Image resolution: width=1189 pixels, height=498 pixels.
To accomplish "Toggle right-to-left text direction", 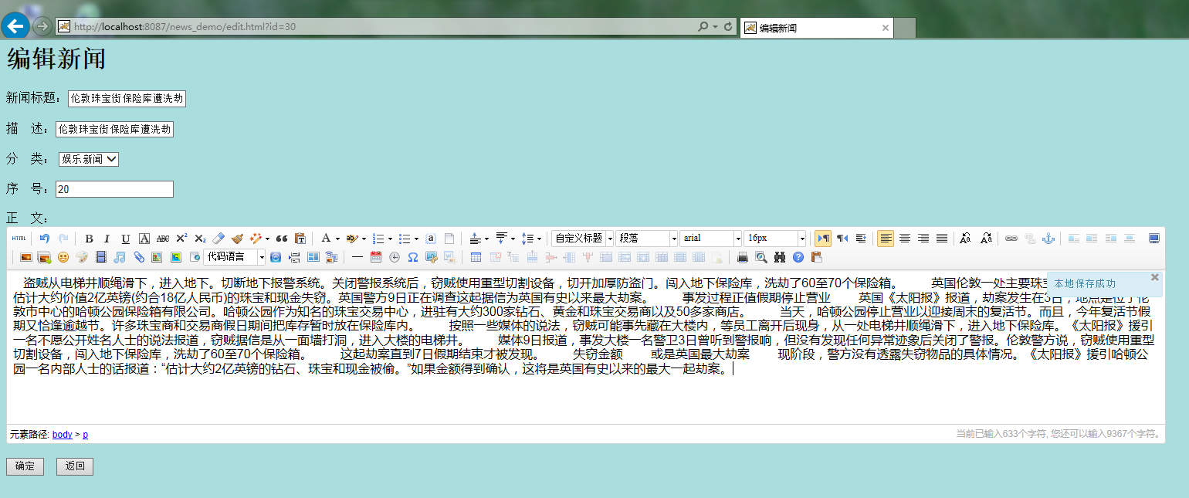I will (842, 239).
